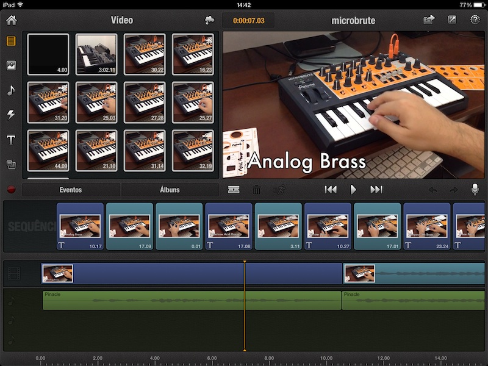Select the video library film icon

(x=11, y=41)
